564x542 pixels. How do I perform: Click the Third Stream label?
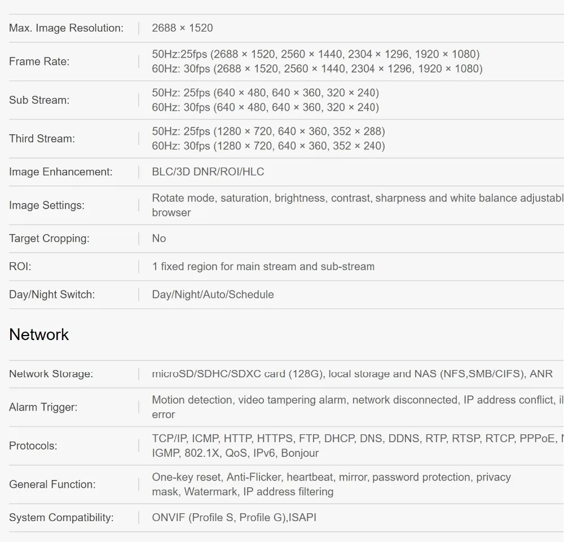click(42, 139)
